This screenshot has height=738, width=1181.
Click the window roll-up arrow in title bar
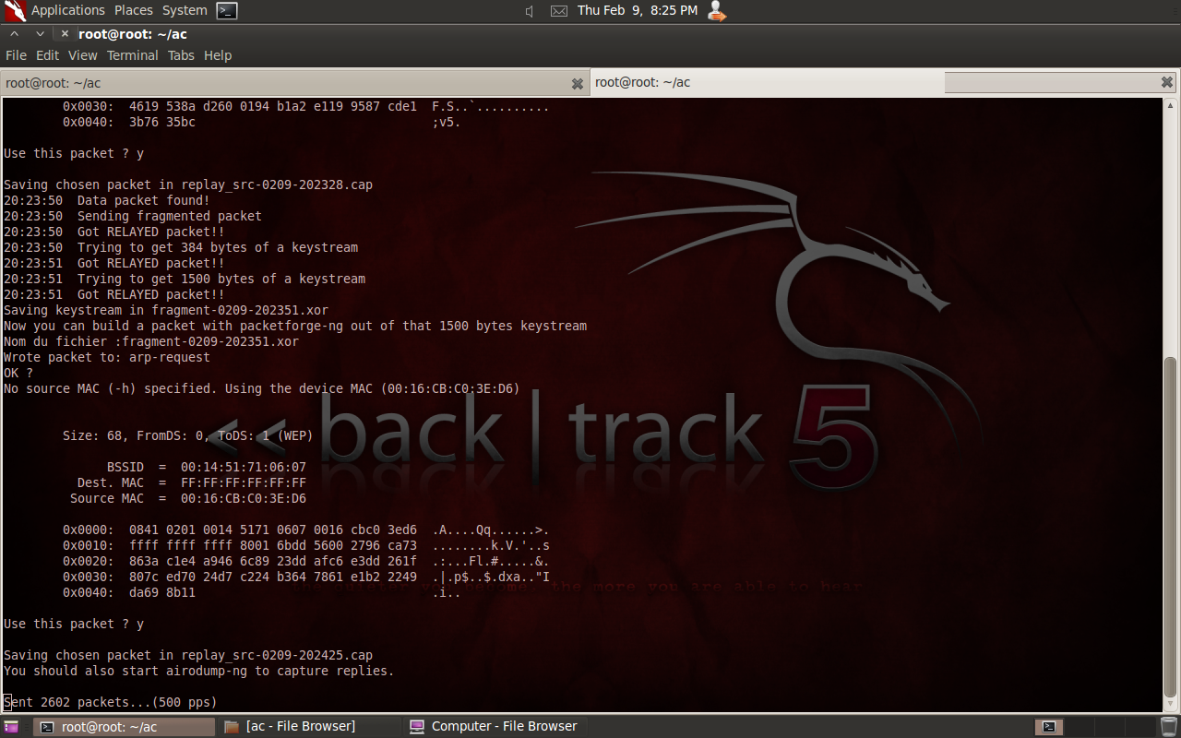15,34
